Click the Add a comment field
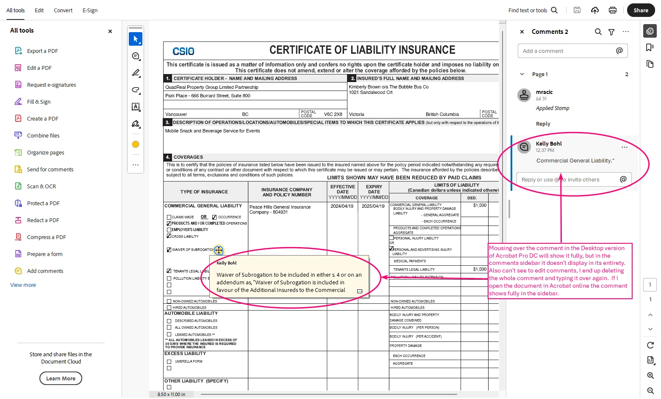 573,51
